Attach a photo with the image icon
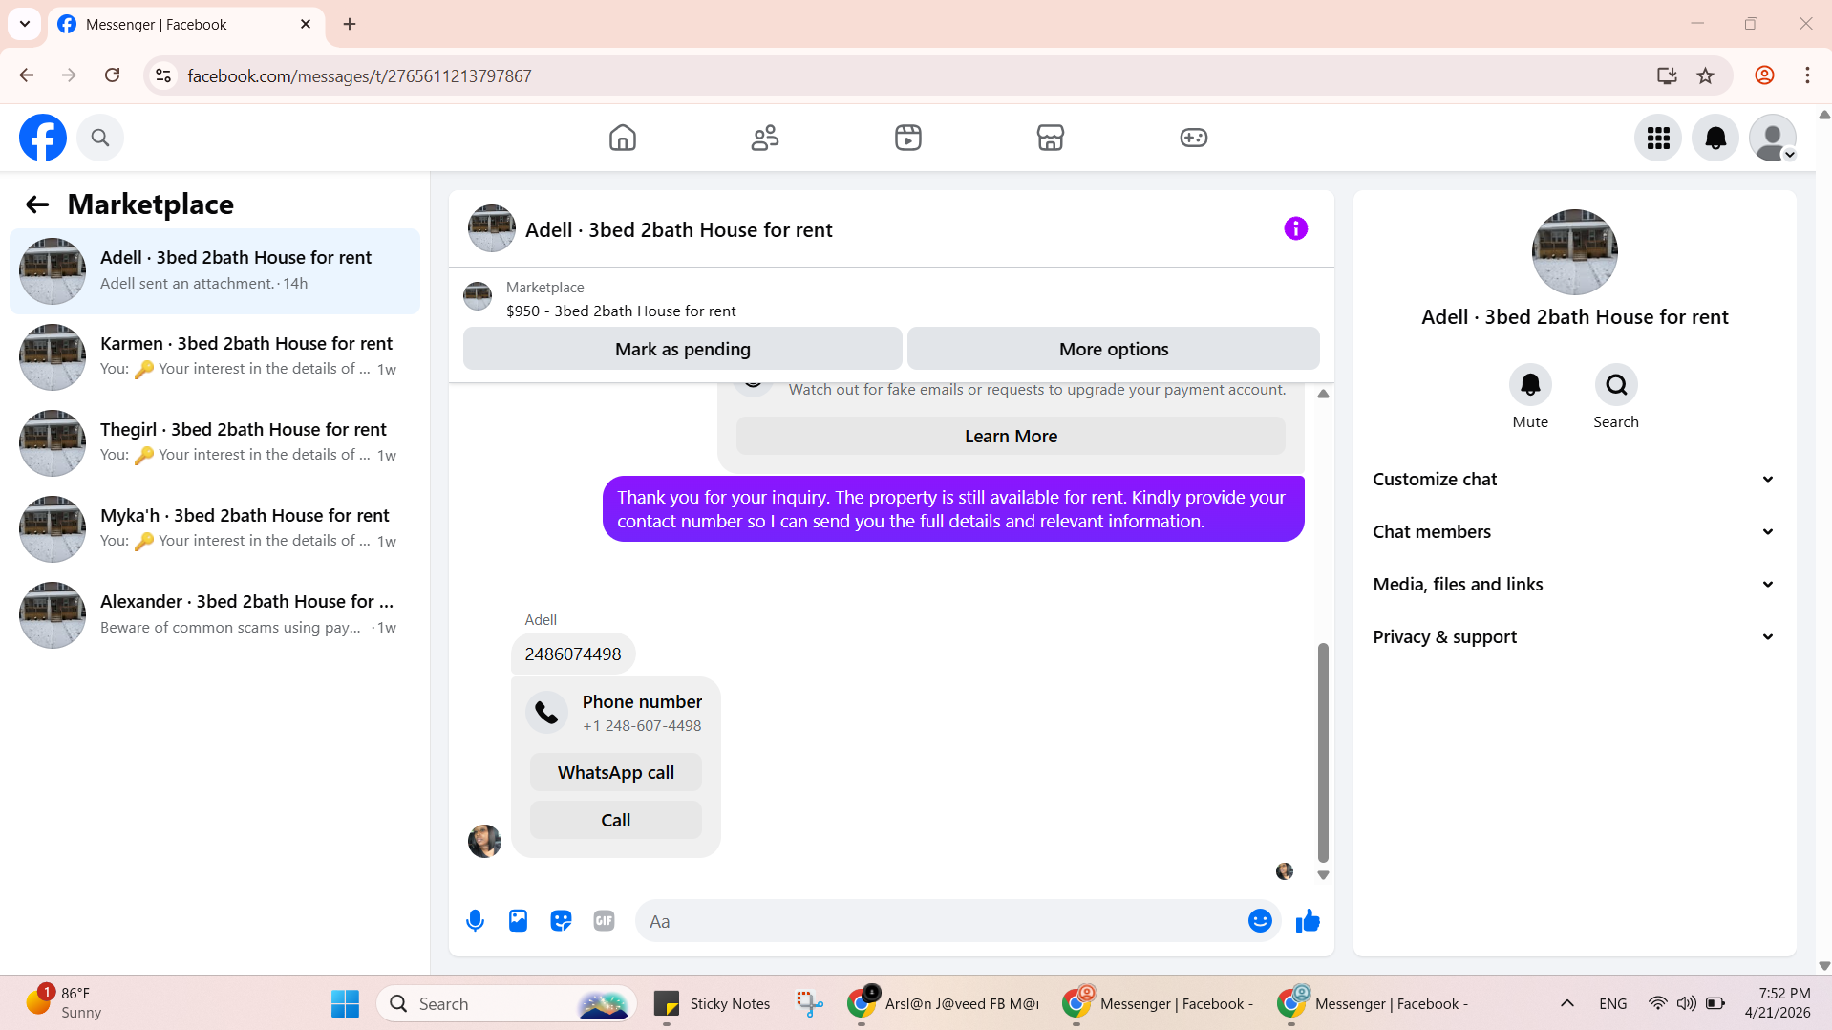 click(518, 921)
